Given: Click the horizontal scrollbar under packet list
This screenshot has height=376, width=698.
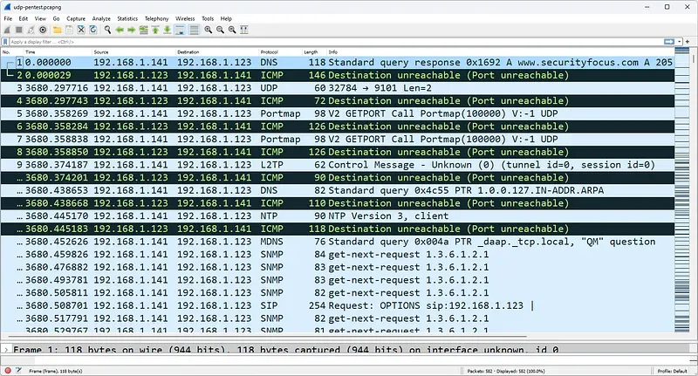Looking at the screenshot, I should tap(267, 337).
